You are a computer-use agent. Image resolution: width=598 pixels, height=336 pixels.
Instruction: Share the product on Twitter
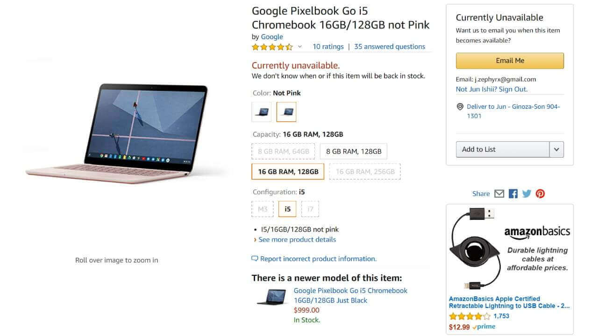point(527,194)
